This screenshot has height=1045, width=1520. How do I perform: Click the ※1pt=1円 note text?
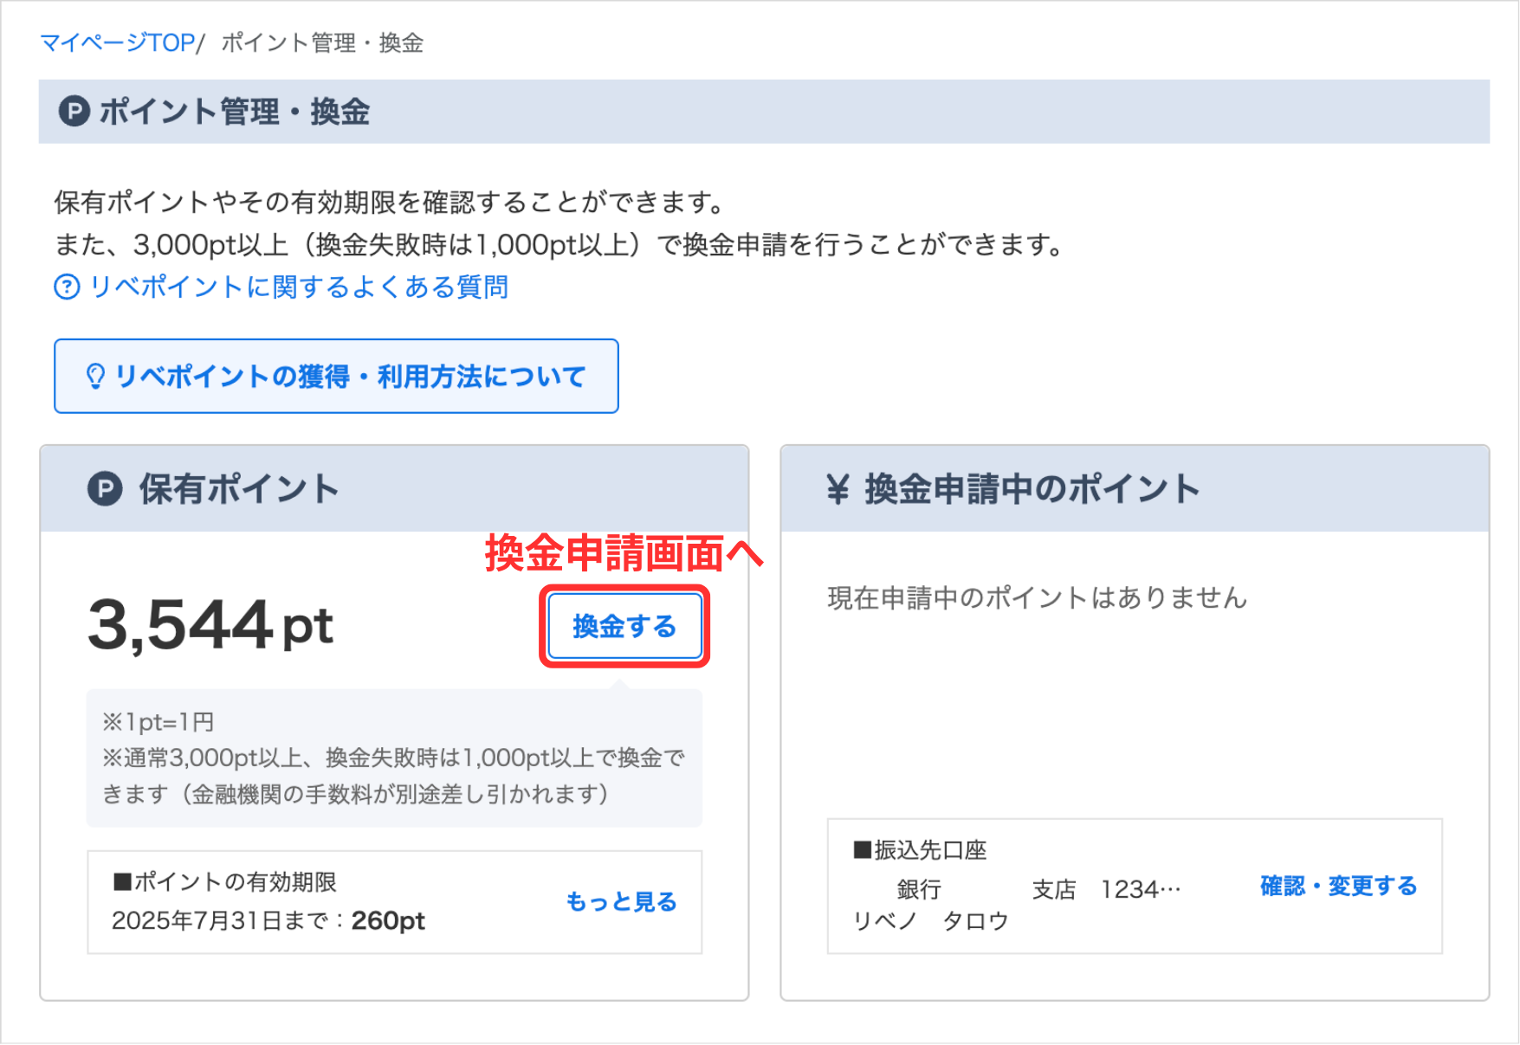[158, 721]
